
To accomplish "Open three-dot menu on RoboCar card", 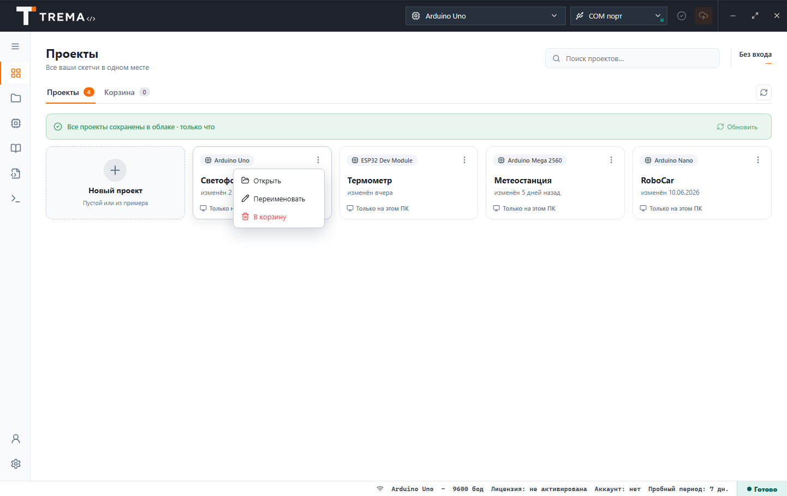I will 758,160.
